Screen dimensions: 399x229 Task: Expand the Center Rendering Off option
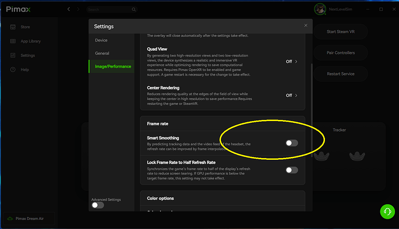click(291, 95)
